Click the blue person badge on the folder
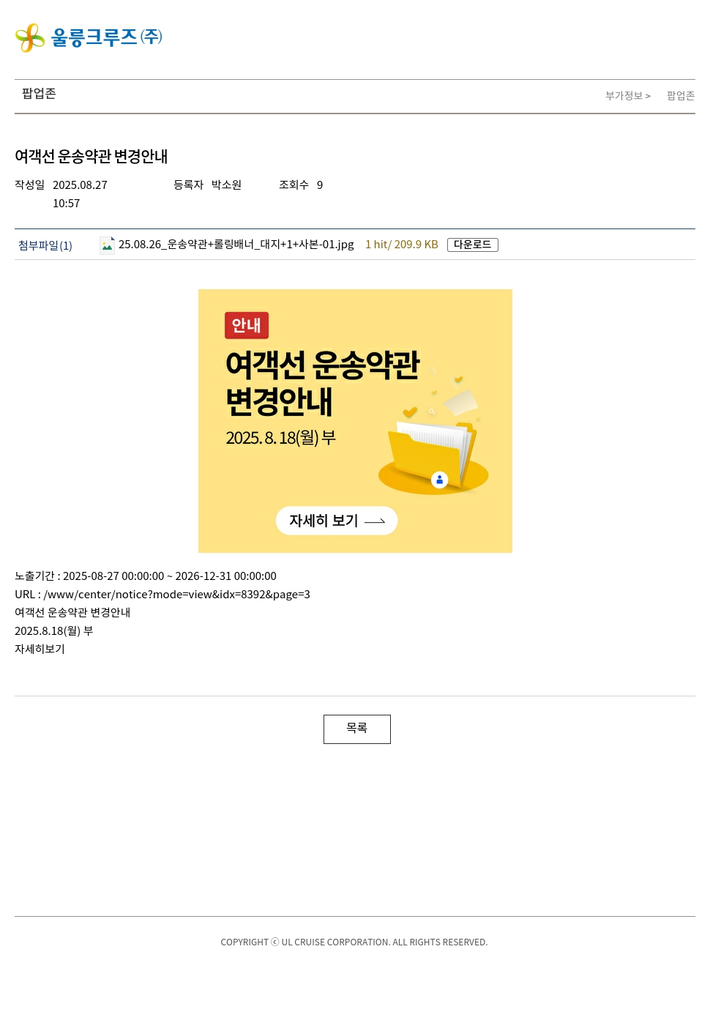Image resolution: width=710 pixels, height=1012 pixels. pyautogui.click(x=439, y=480)
